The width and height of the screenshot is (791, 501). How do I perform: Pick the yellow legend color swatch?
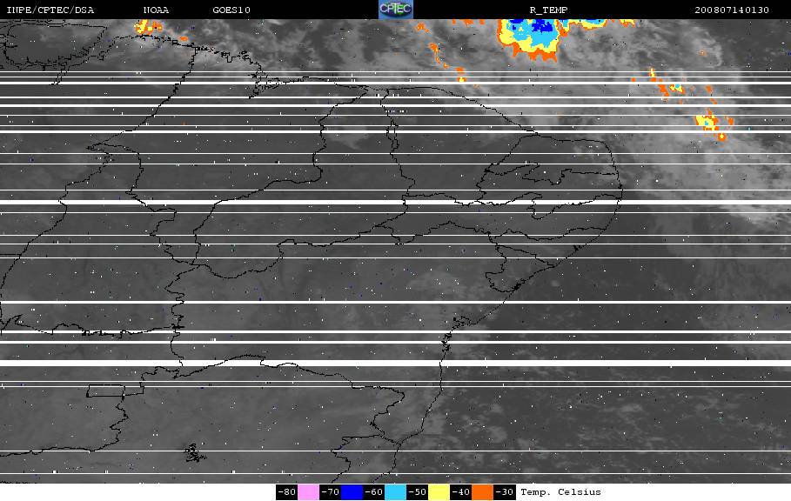(x=439, y=492)
